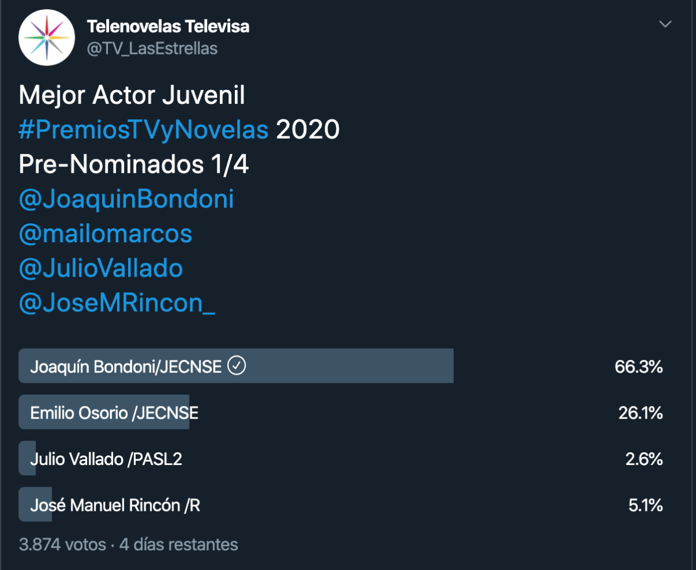Click the 3.874 votos count
696x570 pixels.
61,544
